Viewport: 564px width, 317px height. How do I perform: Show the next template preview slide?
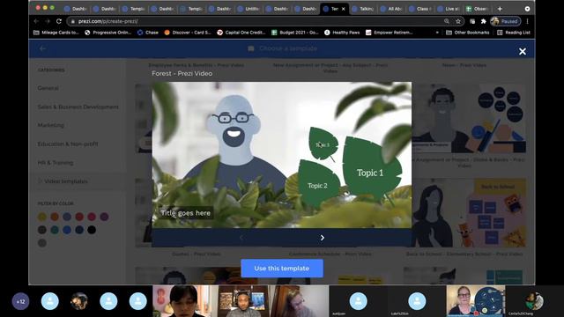(x=323, y=238)
